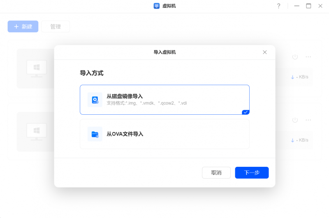Click first VM Windows monitor thumbnail

coord(37,68)
